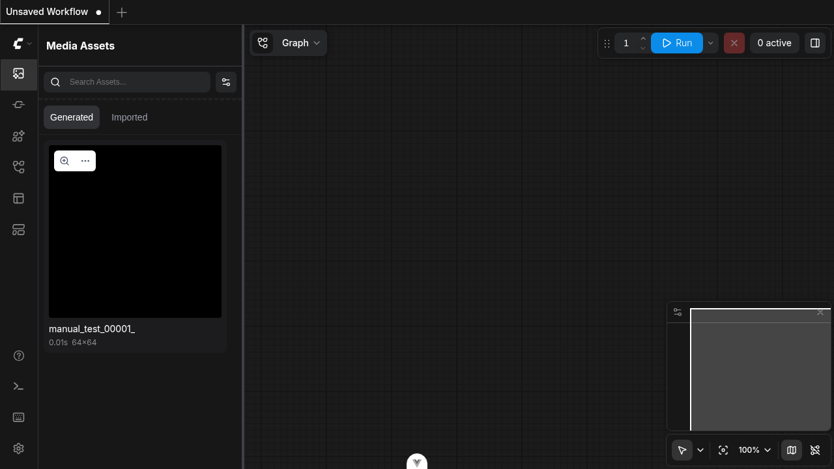Viewport: 834px width, 469px height.
Task: Switch to the Imported tab
Action: [129, 117]
